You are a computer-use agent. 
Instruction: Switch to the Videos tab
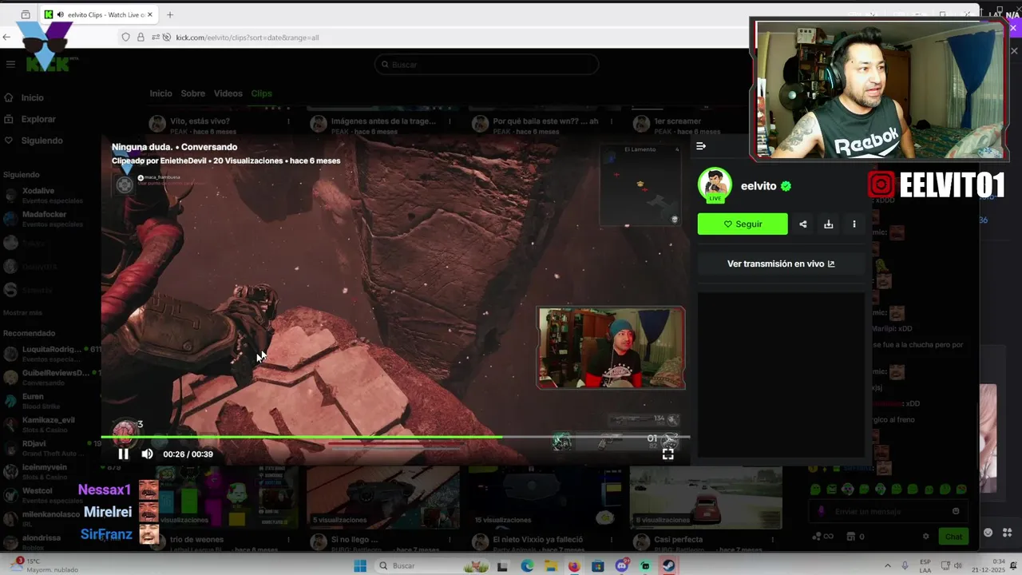[x=228, y=93]
